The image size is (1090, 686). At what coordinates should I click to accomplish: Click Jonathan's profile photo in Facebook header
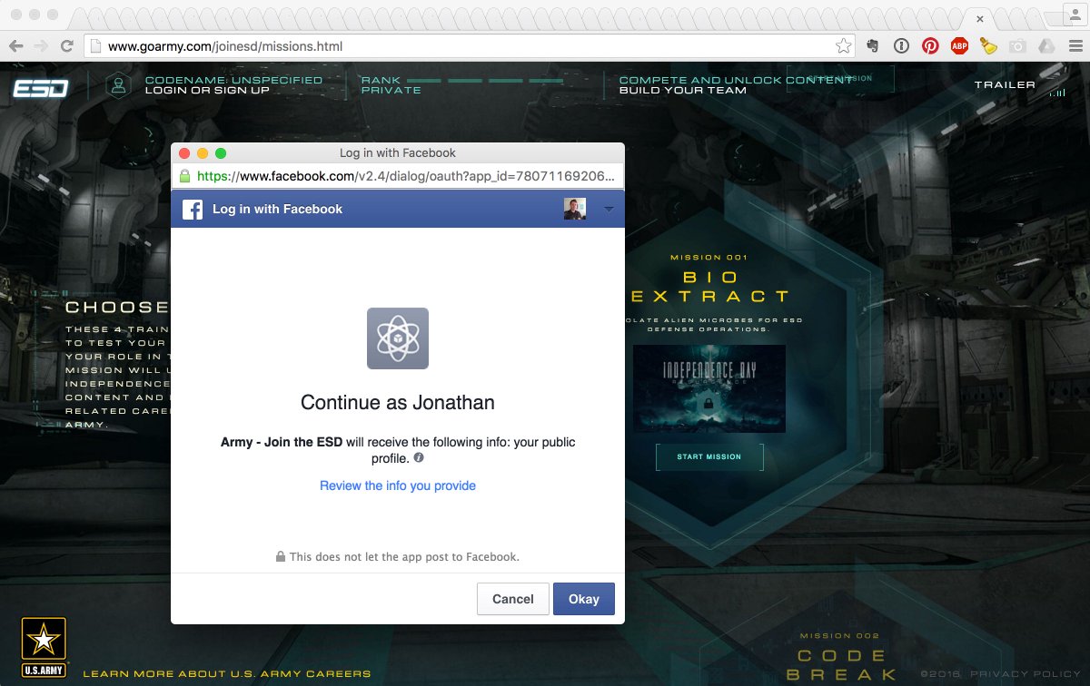click(574, 209)
